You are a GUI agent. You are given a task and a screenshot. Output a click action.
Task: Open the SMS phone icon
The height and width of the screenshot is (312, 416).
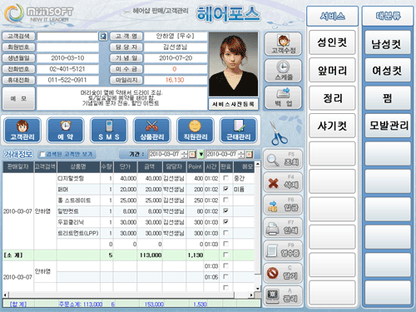[x=109, y=130]
